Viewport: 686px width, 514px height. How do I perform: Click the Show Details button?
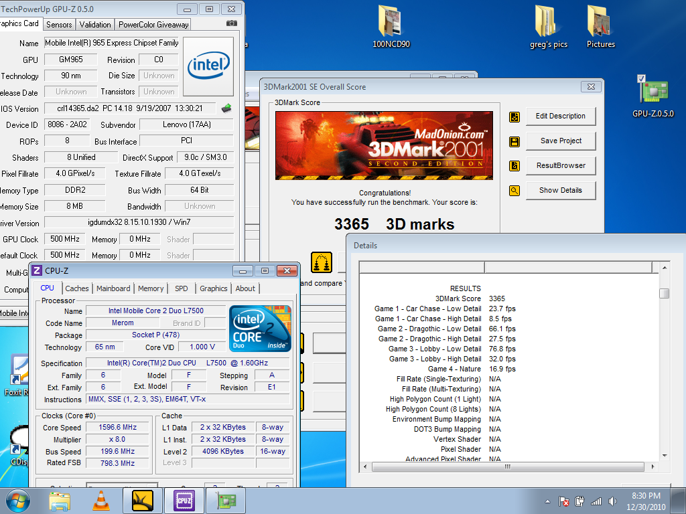click(x=561, y=190)
